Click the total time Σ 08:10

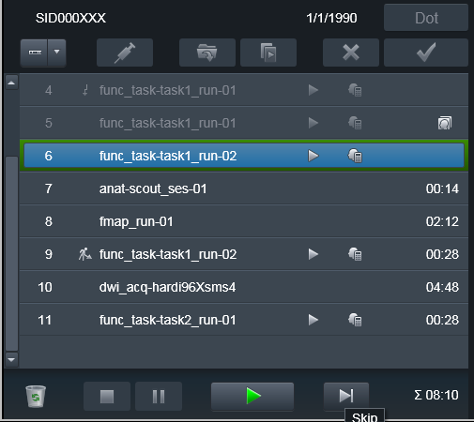click(436, 395)
